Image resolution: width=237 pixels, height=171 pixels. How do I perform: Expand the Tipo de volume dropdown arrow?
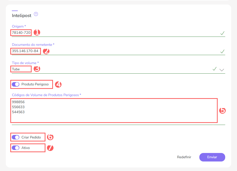(x=221, y=70)
